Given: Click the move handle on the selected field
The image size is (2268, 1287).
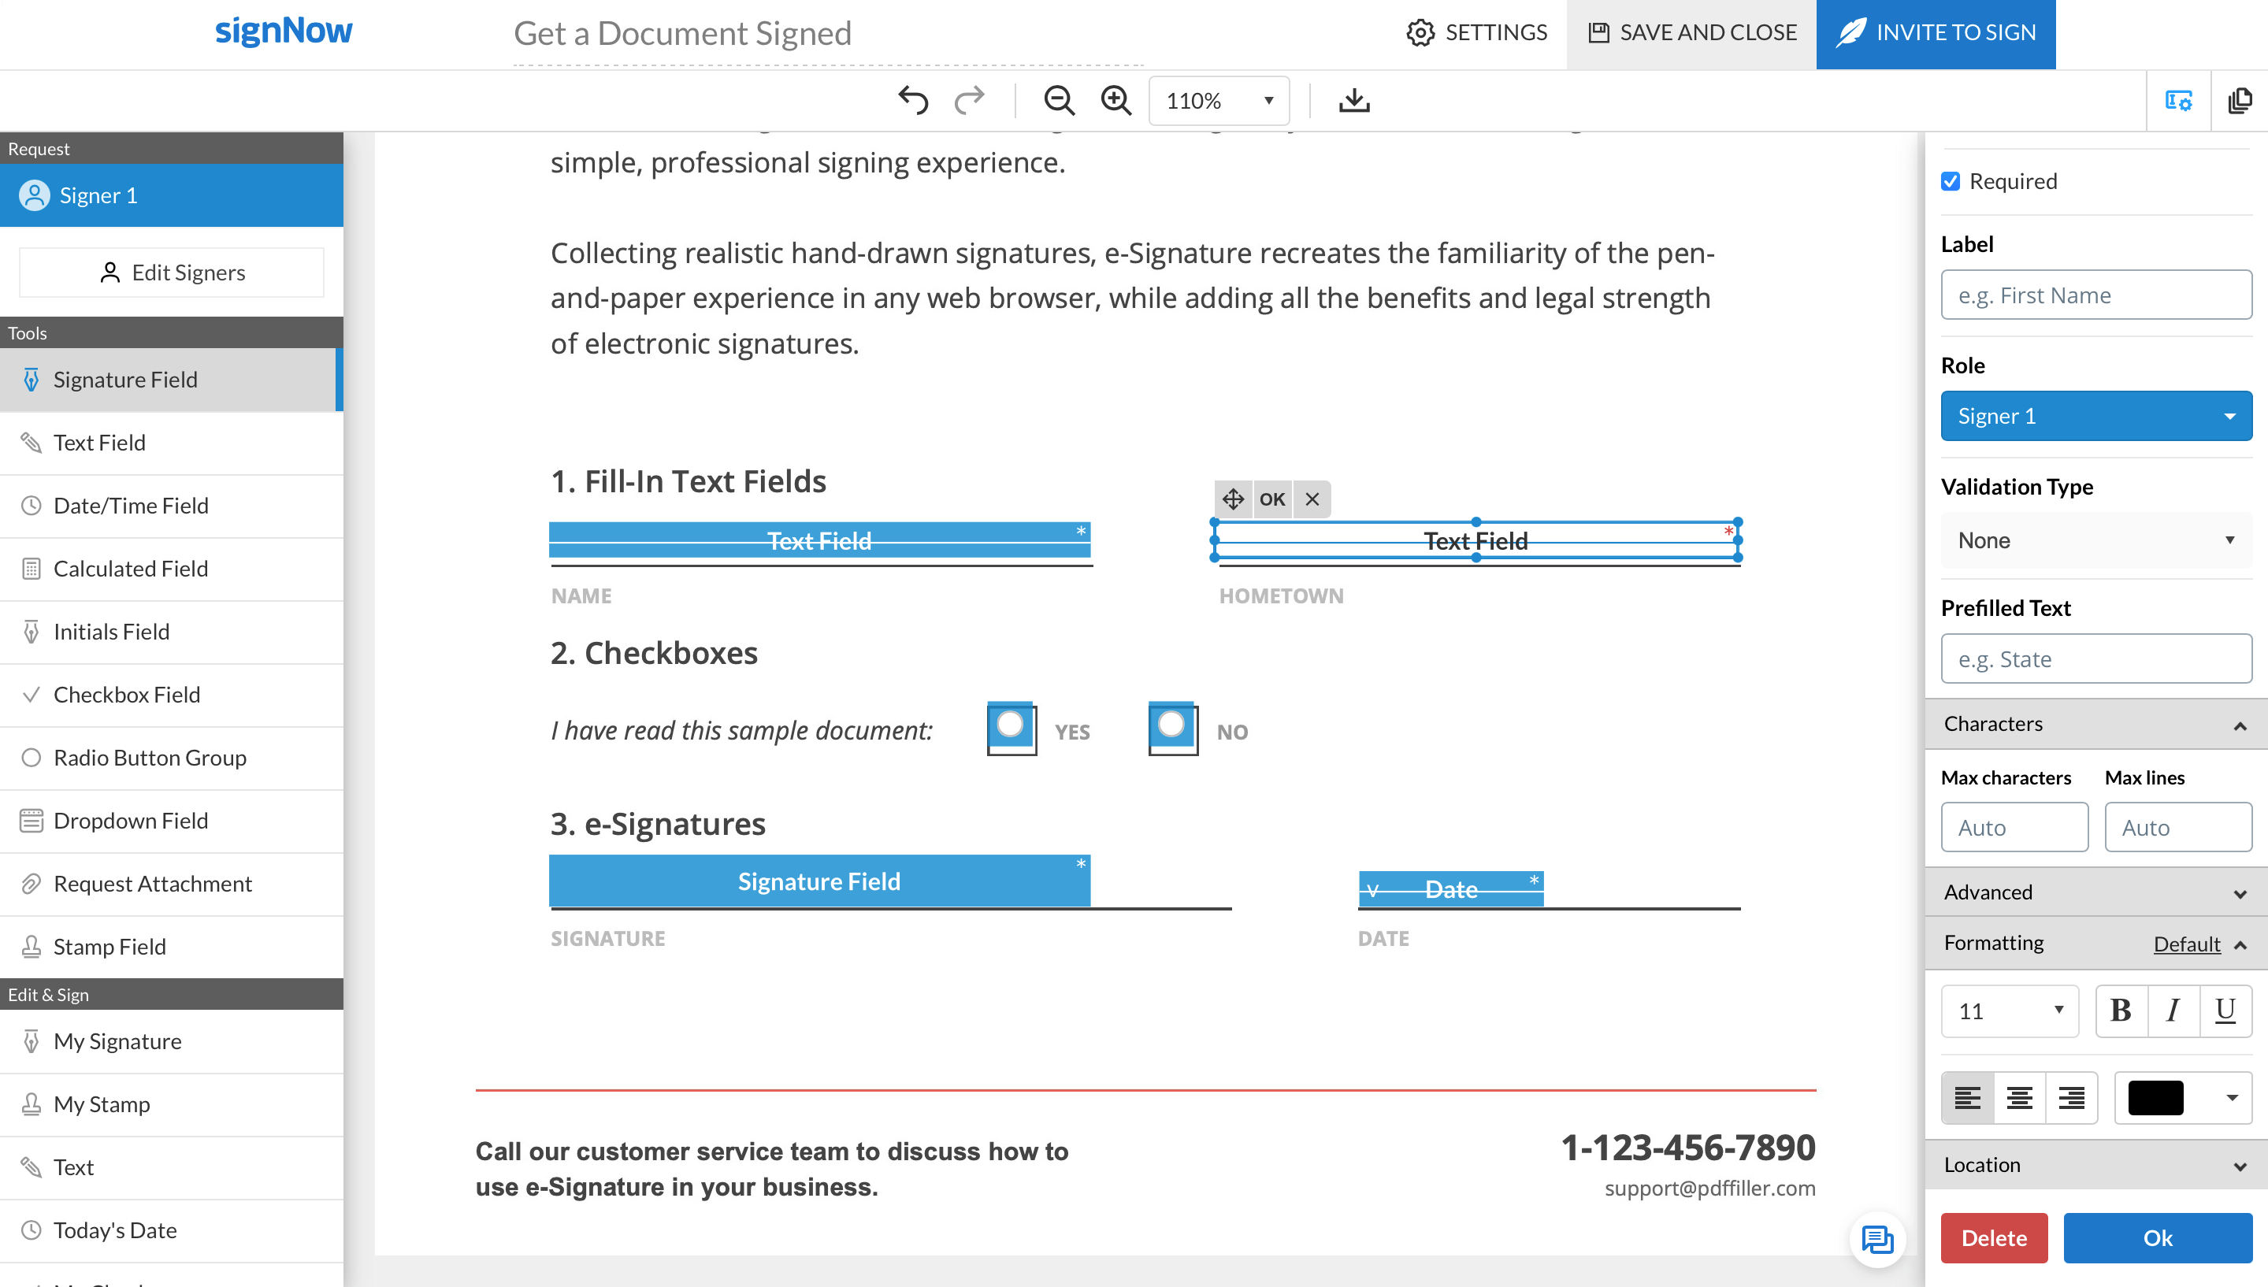Looking at the screenshot, I should click(x=1233, y=499).
